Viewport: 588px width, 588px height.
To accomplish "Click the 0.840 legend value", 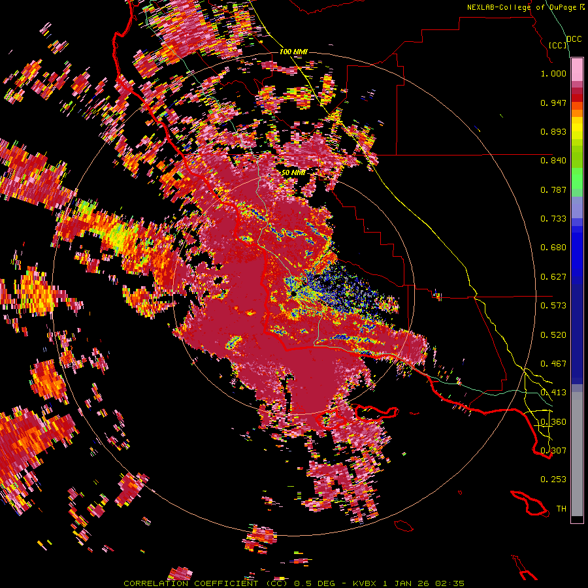I will [x=553, y=161].
